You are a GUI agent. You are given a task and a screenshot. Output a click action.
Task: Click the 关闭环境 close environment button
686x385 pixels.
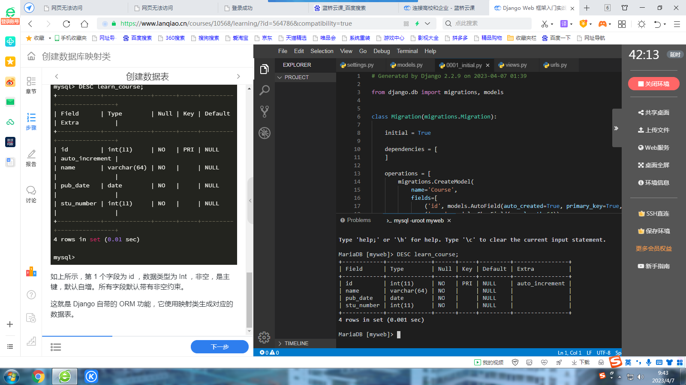(653, 84)
